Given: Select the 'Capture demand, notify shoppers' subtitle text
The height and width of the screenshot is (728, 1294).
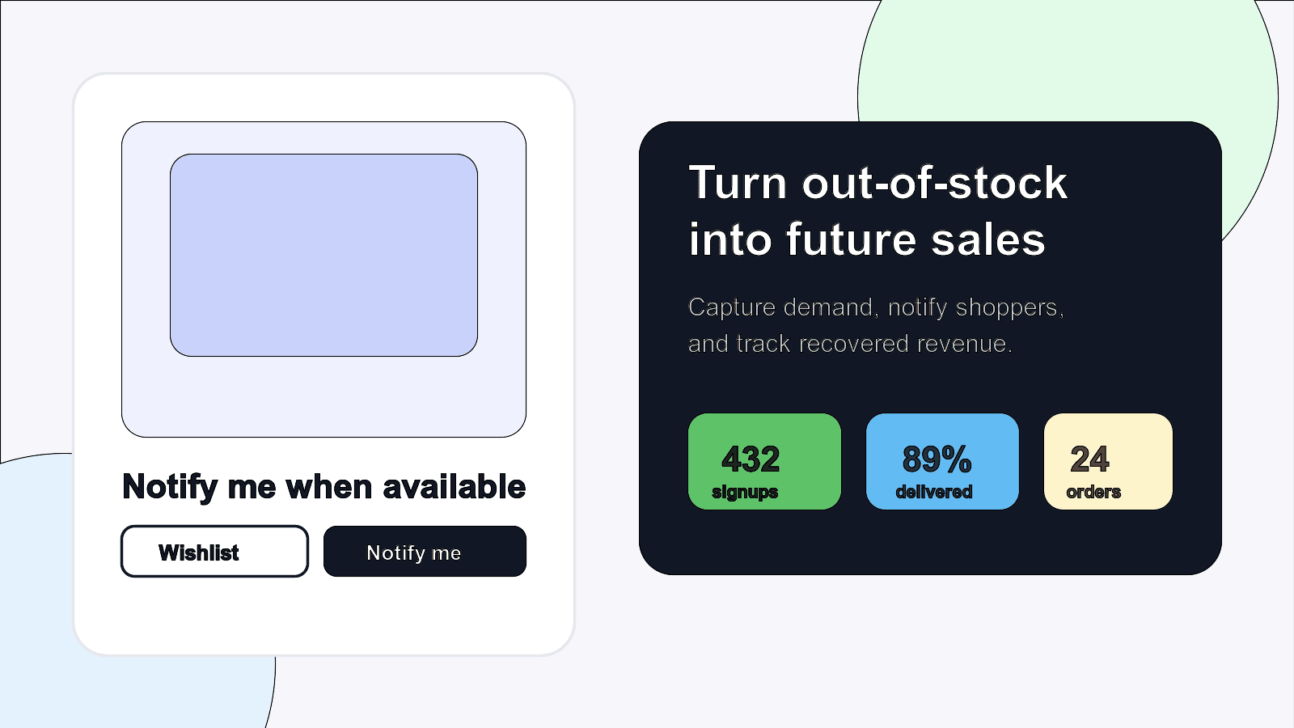Looking at the screenshot, I should pyautogui.click(x=876, y=325).
